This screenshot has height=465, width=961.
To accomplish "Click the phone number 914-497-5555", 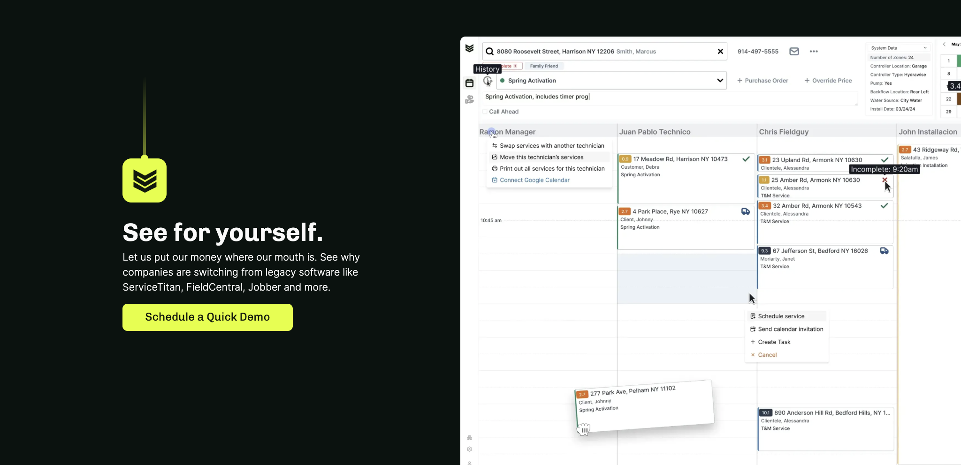I will click(758, 52).
